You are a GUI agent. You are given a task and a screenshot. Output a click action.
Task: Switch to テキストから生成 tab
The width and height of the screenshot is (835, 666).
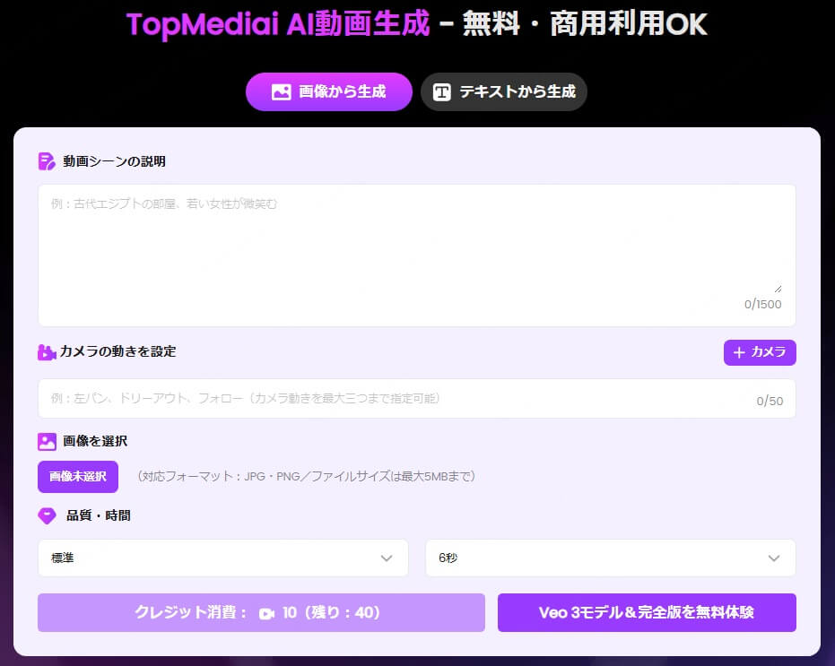(504, 91)
